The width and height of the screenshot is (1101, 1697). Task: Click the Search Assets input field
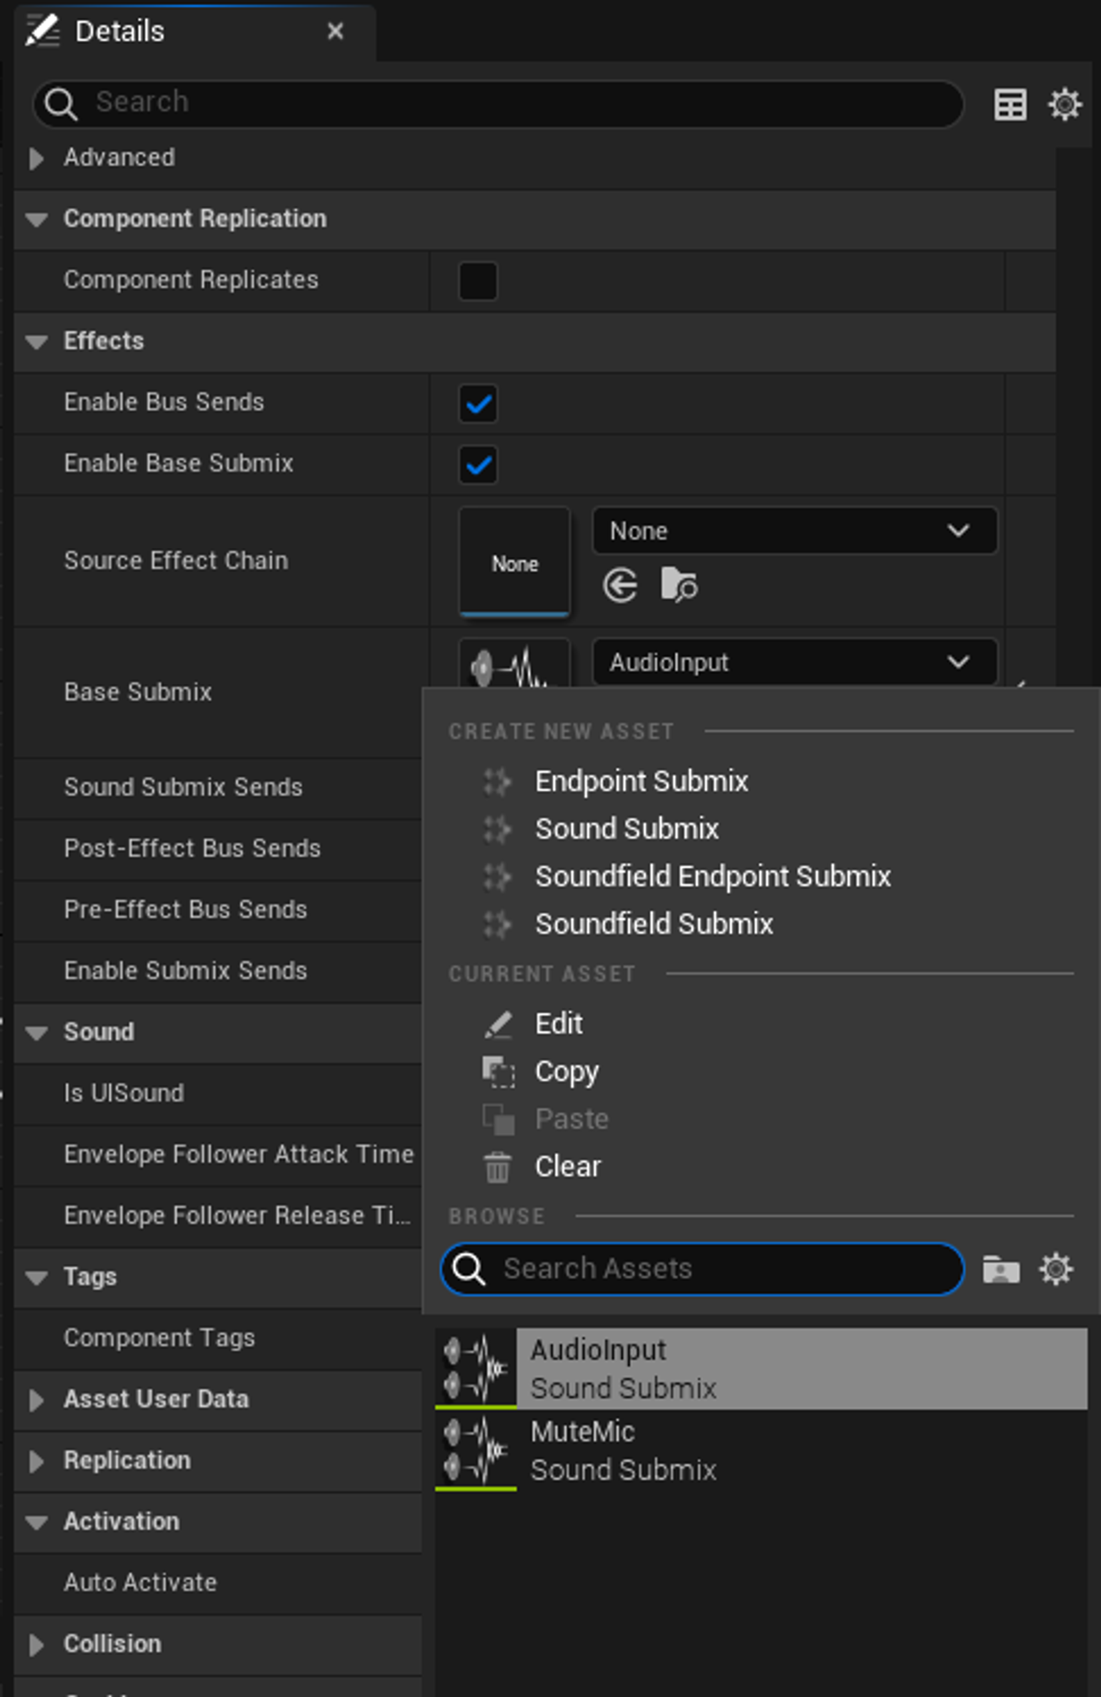[702, 1269]
